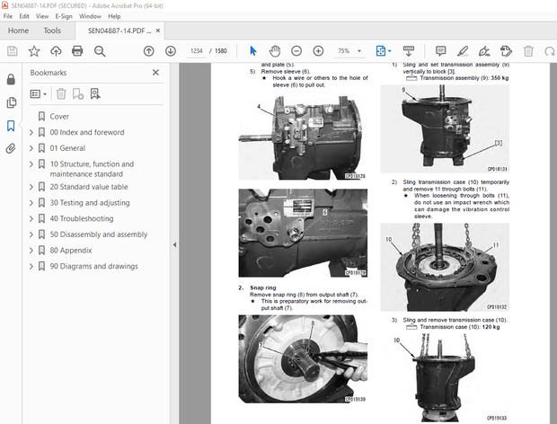Click the upload to cloud icon
The height and width of the screenshot is (424, 557).
pyautogui.click(x=56, y=51)
